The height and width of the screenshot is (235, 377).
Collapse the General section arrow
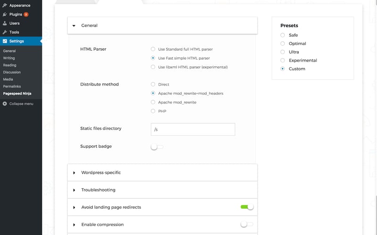click(x=74, y=26)
